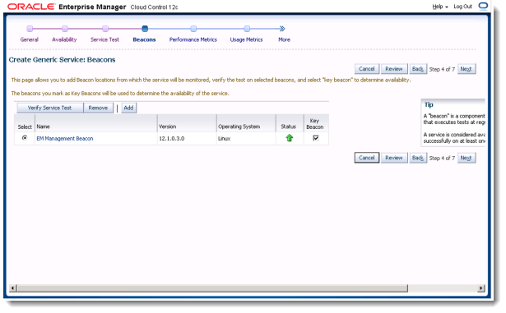
Task: Click the top Next button
Action: coord(466,69)
